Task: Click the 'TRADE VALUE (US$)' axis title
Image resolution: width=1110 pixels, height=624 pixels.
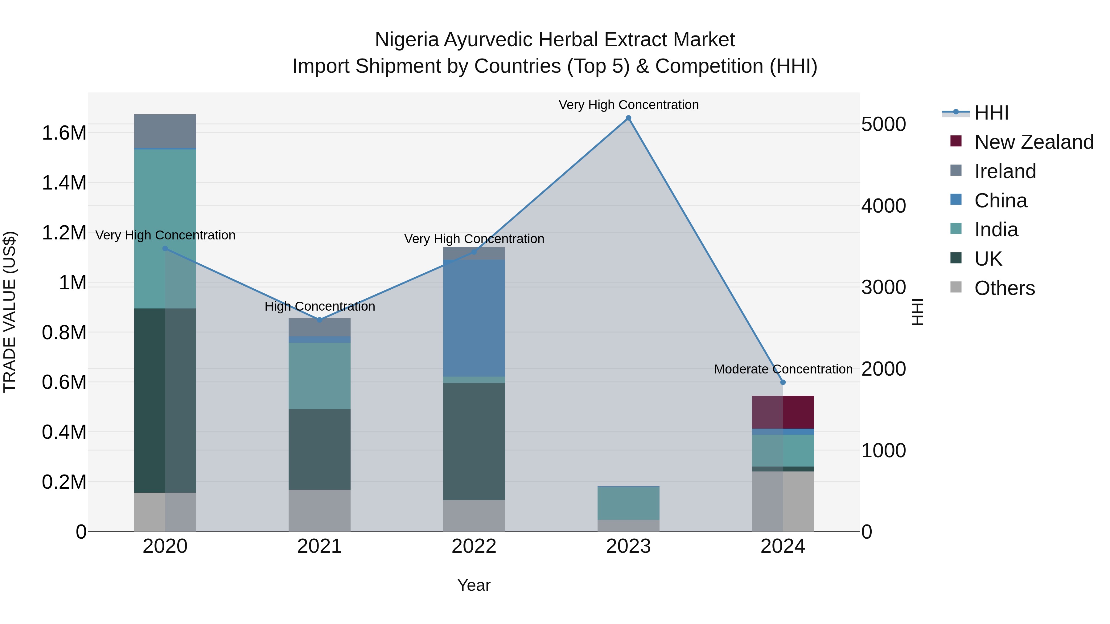Action: [x=10, y=312]
